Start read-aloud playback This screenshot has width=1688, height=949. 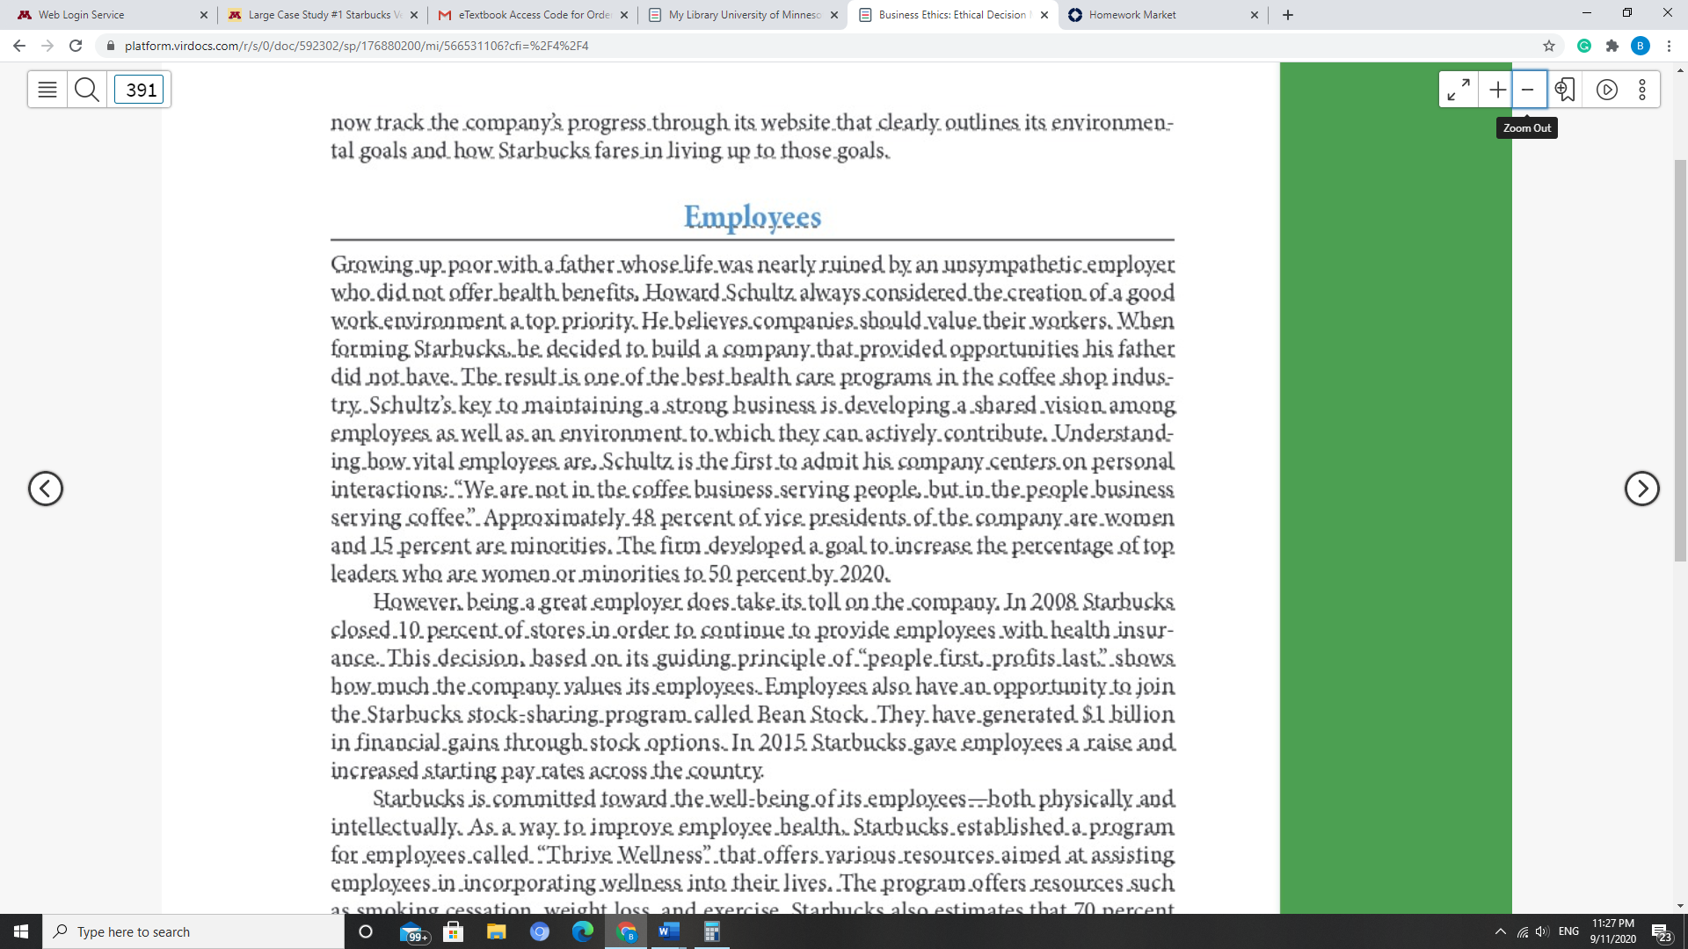1606,90
